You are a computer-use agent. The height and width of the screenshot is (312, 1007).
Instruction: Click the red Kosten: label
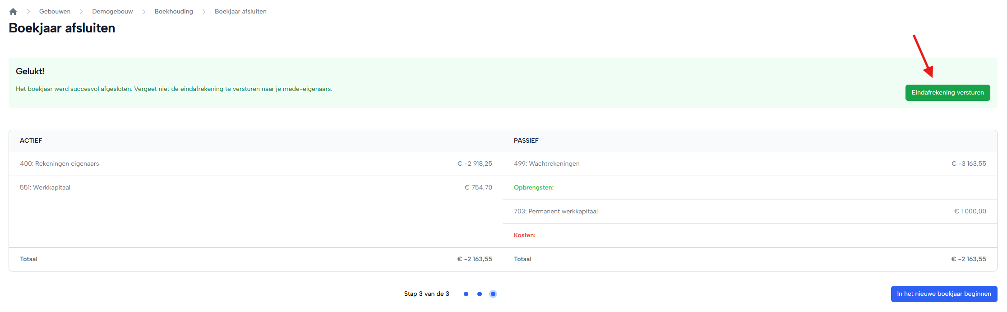[525, 235]
